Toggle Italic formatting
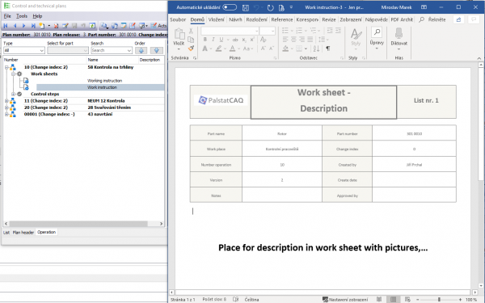485x303 pixels. coord(213,40)
